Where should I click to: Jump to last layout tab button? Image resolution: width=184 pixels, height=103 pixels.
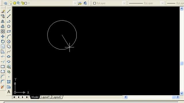point(27,97)
